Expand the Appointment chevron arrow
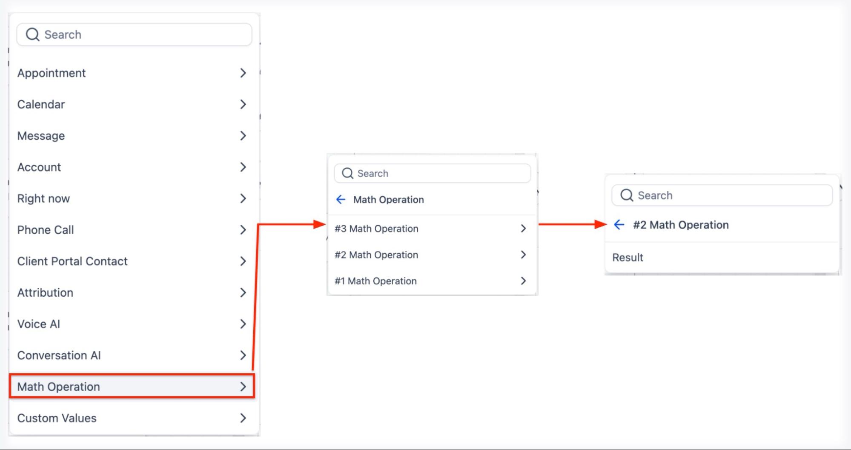This screenshot has width=851, height=450. (x=243, y=73)
